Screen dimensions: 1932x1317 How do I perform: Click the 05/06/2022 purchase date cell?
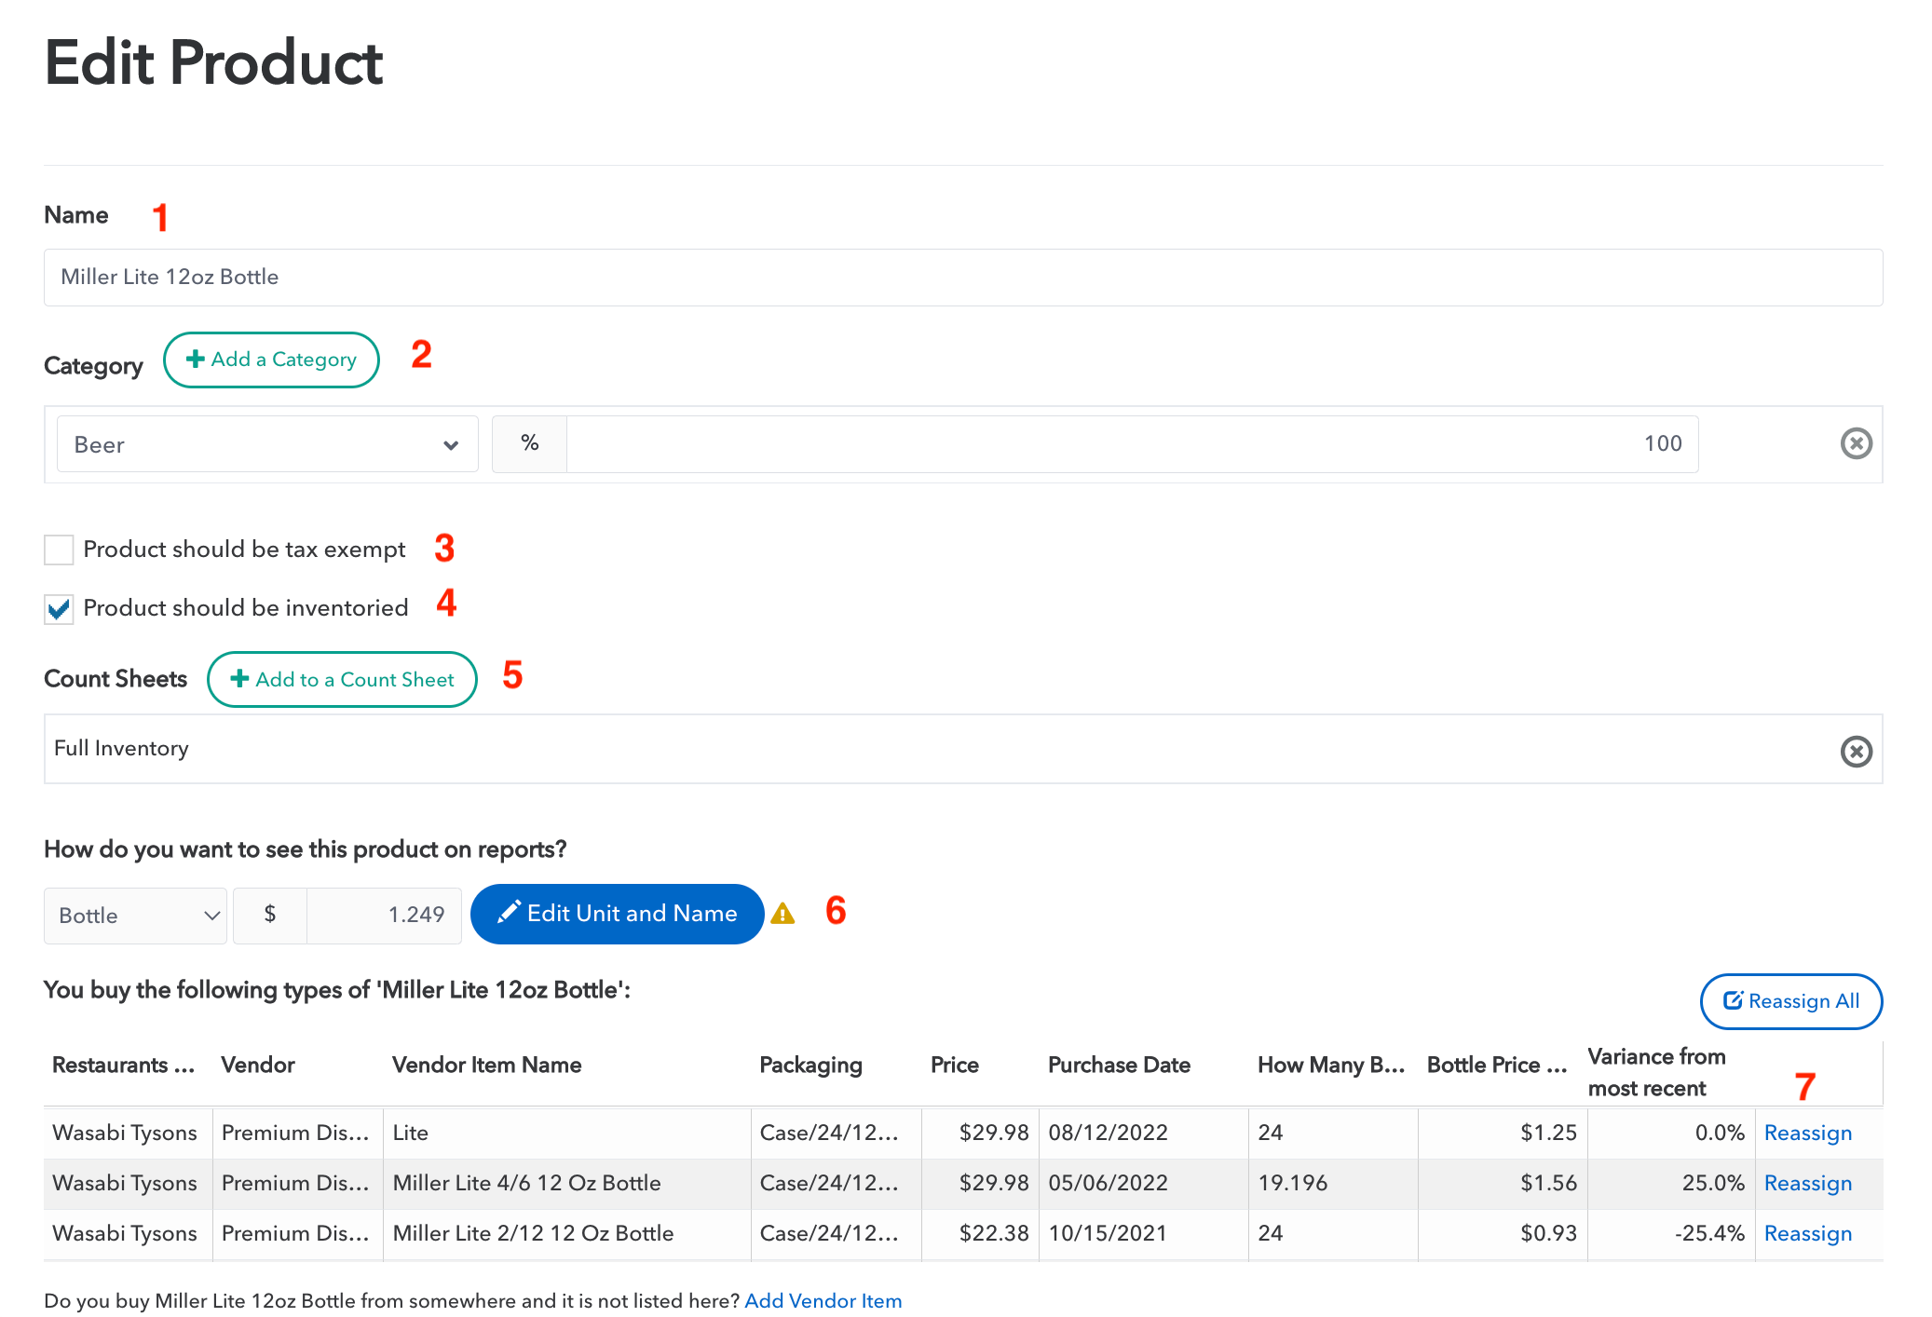click(x=1143, y=1183)
